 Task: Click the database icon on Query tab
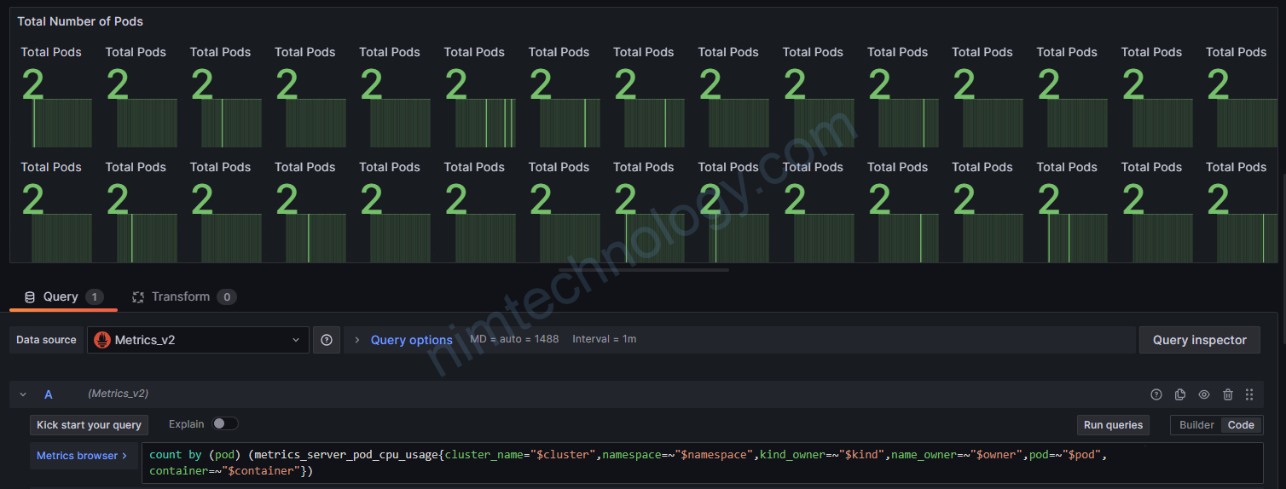pos(30,297)
